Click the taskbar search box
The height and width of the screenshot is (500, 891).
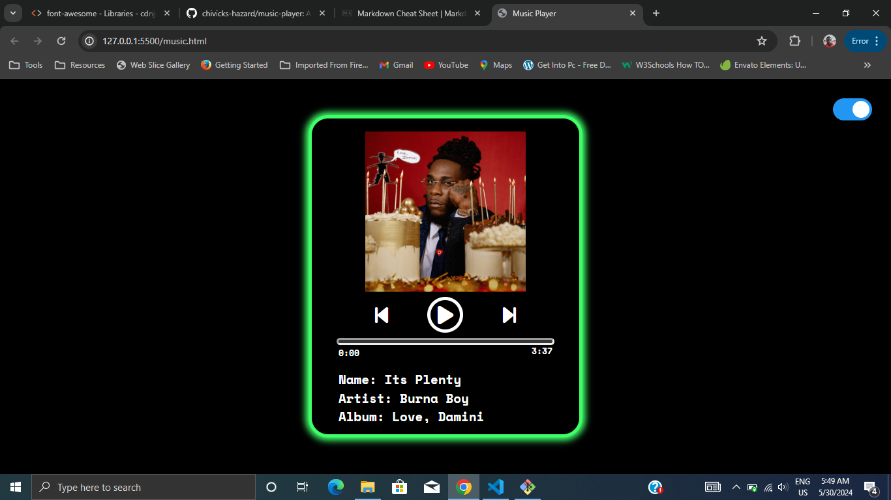[x=143, y=487]
